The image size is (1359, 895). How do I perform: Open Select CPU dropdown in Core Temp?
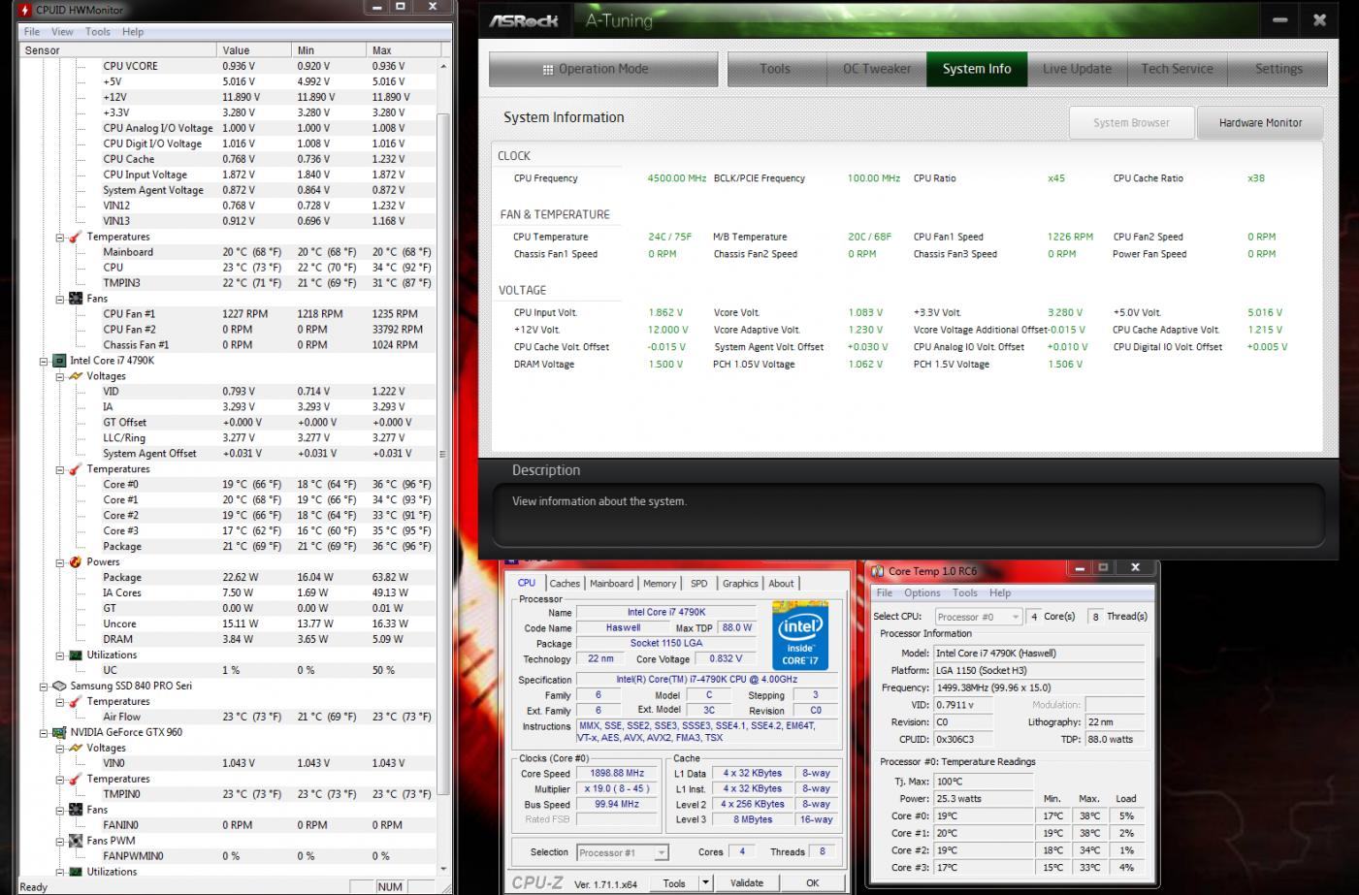point(979,617)
